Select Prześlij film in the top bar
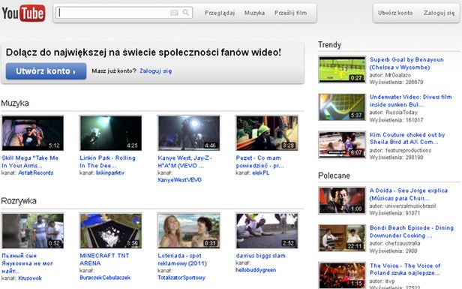462x289 pixels. (x=290, y=13)
